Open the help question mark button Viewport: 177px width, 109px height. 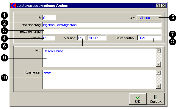click(x=158, y=6)
